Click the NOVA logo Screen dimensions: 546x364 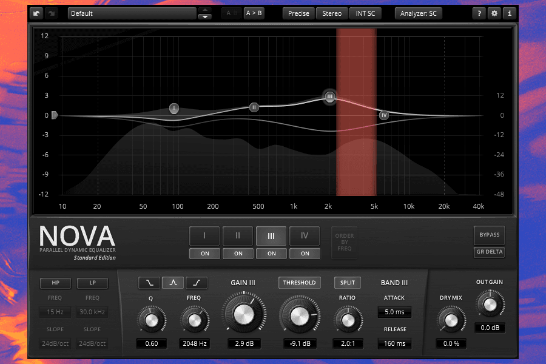click(77, 237)
